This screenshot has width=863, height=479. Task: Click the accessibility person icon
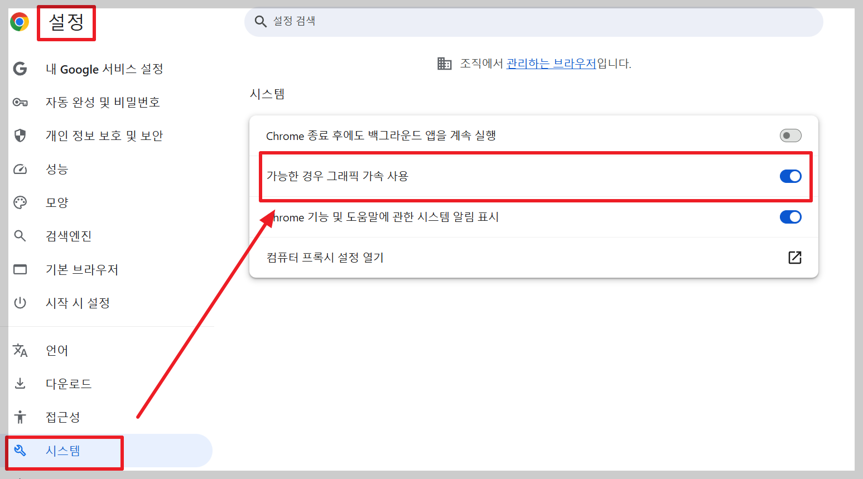click(20, 417)
